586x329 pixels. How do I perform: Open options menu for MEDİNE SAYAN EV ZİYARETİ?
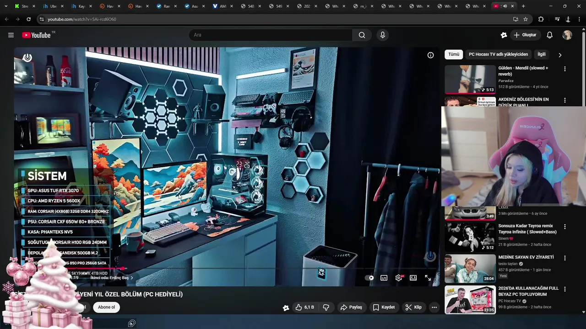564,258
